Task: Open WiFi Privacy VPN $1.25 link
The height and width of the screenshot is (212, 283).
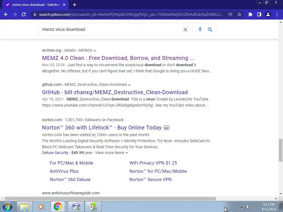Action: pyautogui.click(x=153, y=163)
